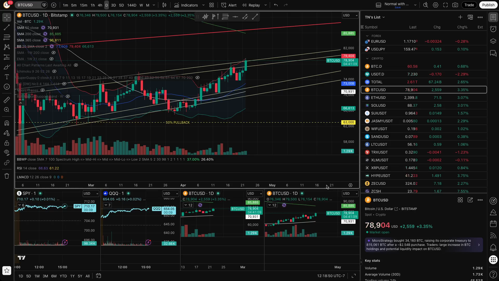Click the undo arrow
The height and width of the screenshot is (281, 499).
pyautogui.click(x=276, y=5)
